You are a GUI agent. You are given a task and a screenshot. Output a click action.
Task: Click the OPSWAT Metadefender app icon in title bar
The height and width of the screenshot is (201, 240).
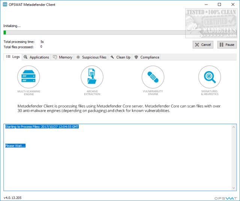5,4
